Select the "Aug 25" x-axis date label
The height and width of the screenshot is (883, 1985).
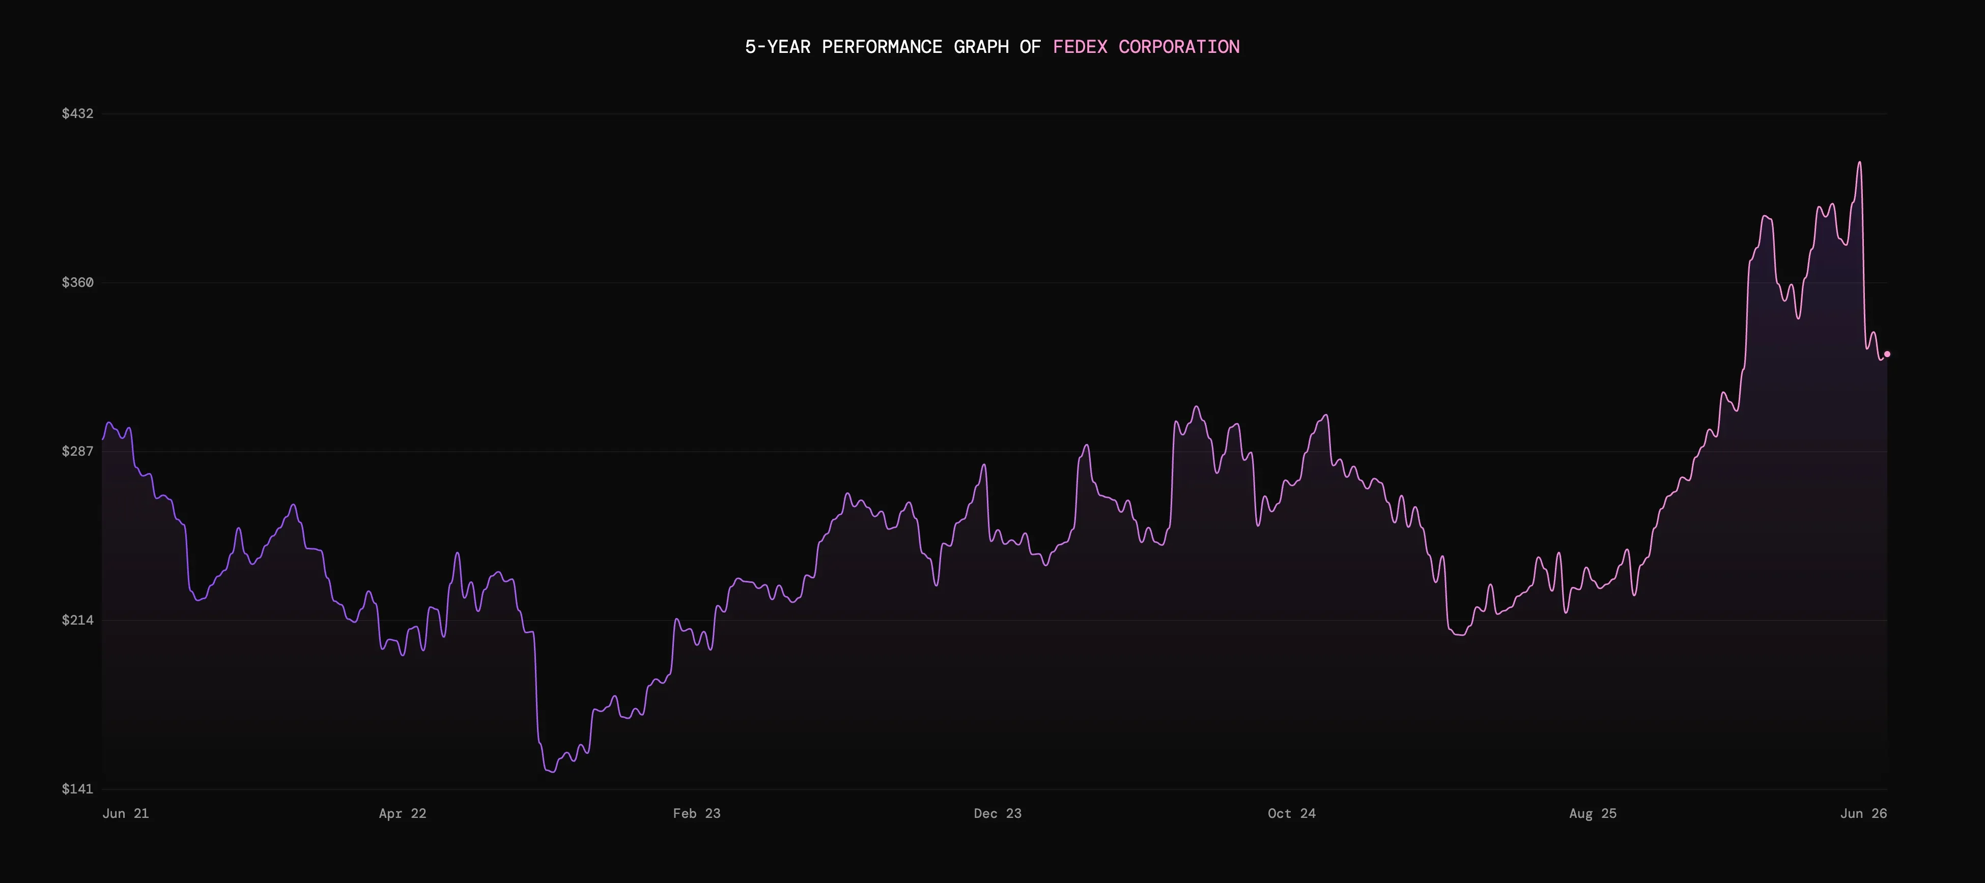tap(1593, 814)
